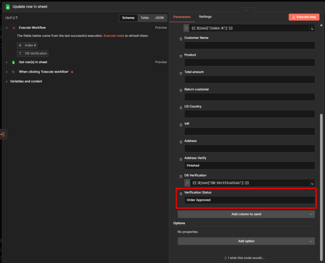Click the orange input-panel arrow icon on left edge

point(3,134)
